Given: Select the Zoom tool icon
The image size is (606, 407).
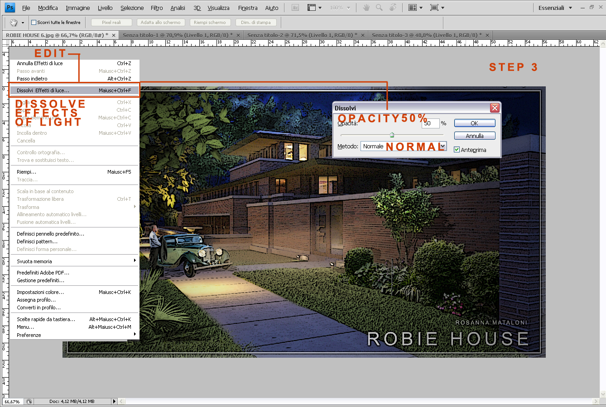Looking at the screenshot, I should [380, 7].
